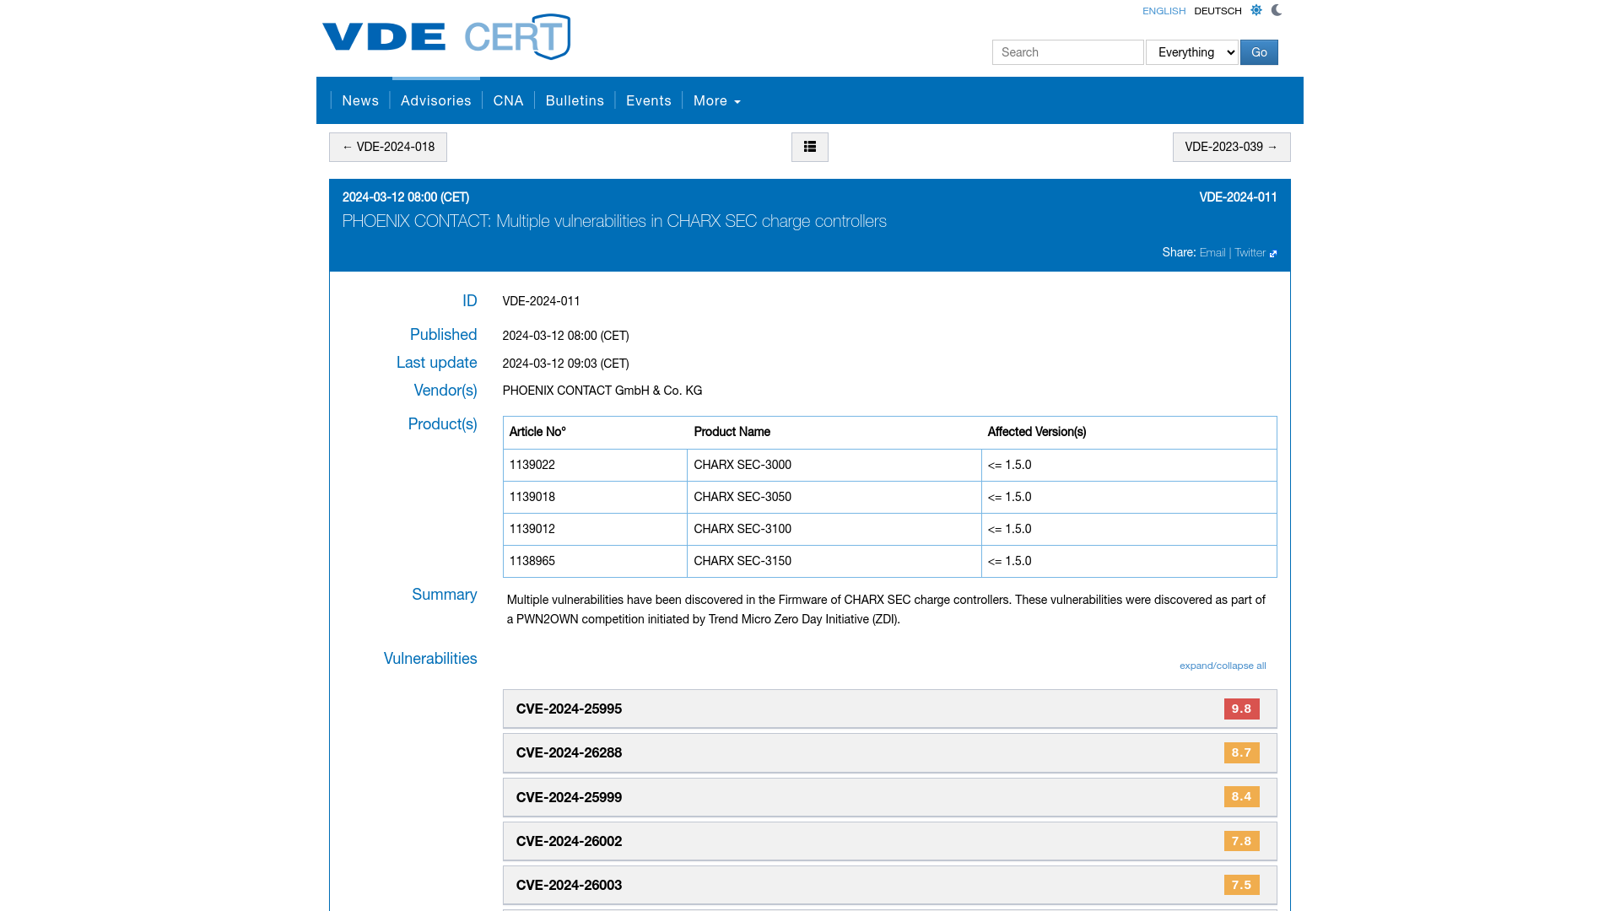
Task: Click the Product(s) section label
Action: 442,424
